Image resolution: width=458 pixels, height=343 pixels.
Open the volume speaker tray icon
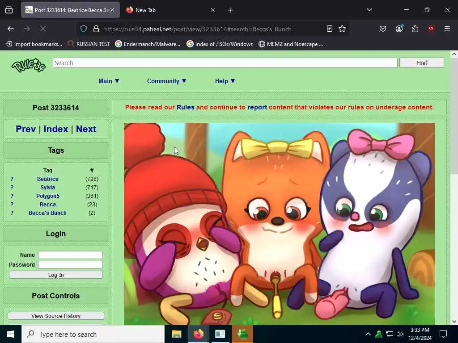click(400, 334)
